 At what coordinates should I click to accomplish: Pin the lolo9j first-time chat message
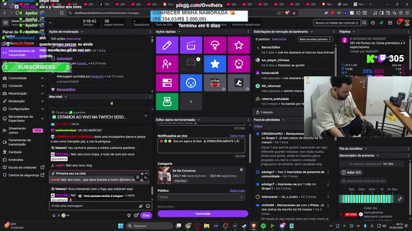click(138, 177)
